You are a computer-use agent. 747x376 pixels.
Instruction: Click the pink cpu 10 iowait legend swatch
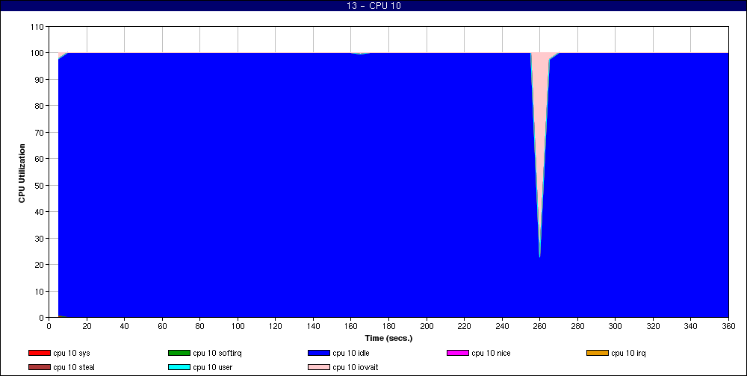(x=319, y=368)
